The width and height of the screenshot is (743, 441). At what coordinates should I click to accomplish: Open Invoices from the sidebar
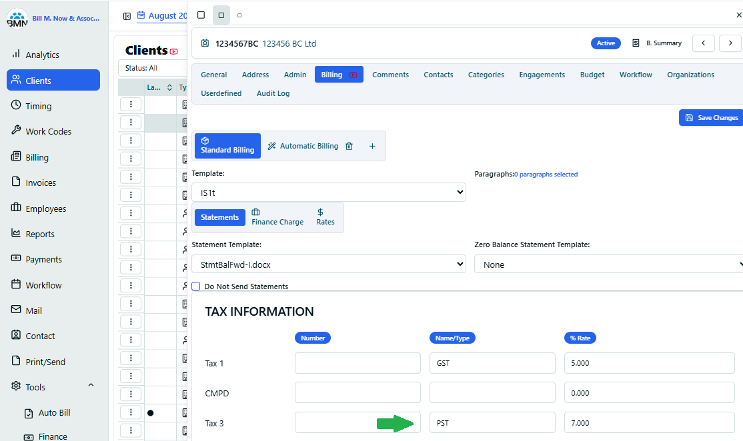click(33, 182)
